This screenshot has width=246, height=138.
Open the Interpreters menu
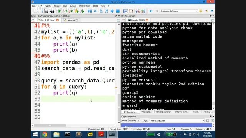(x=85, y=6)
